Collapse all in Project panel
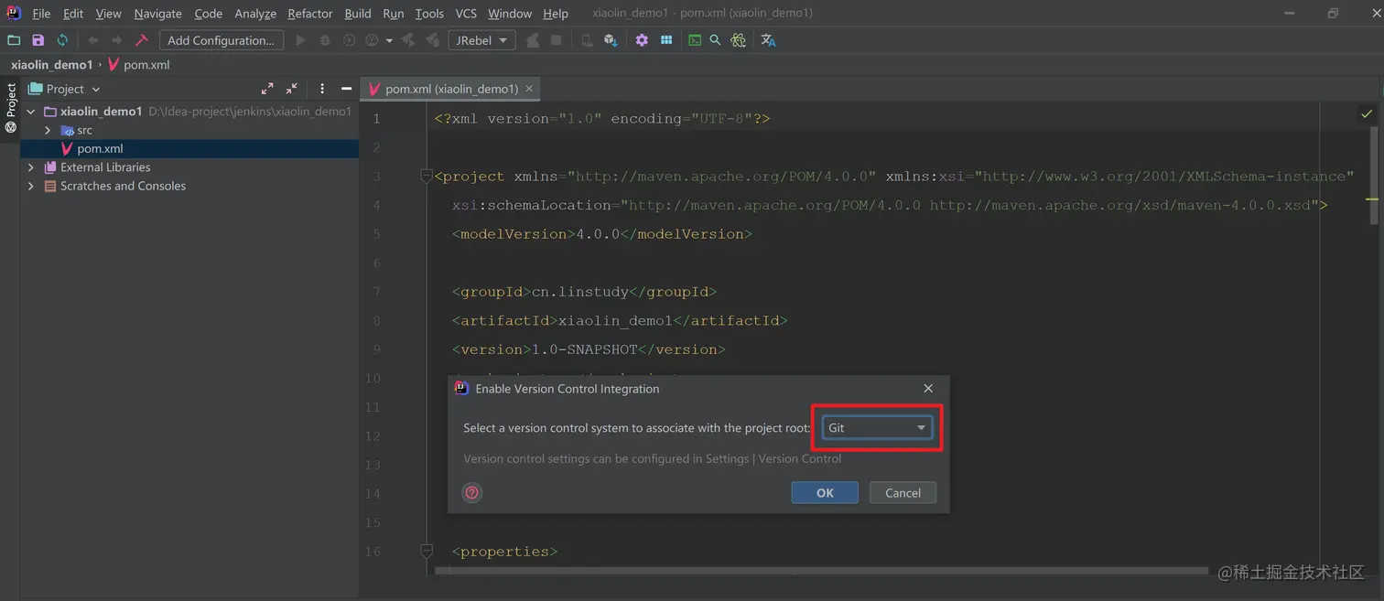 (291, 89)
